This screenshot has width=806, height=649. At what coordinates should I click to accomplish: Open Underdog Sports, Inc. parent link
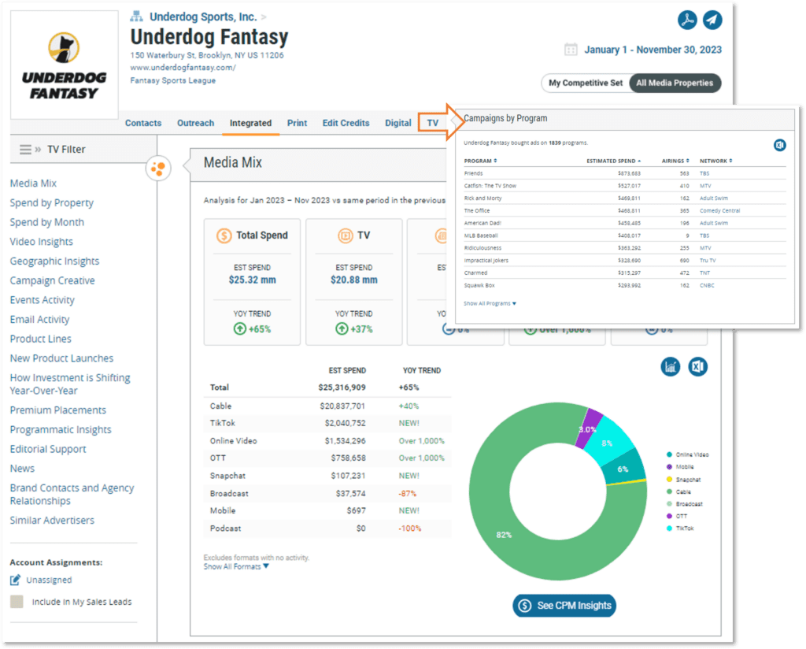(203, 17)
